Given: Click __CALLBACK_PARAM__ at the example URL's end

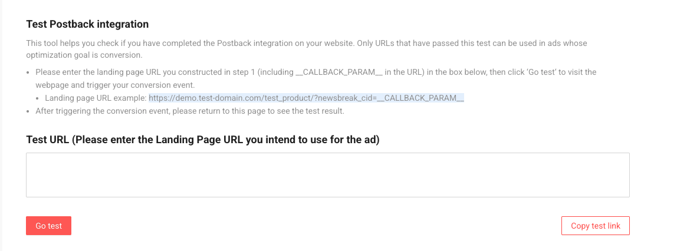Looking at the screenshot, I should (424, 98).
